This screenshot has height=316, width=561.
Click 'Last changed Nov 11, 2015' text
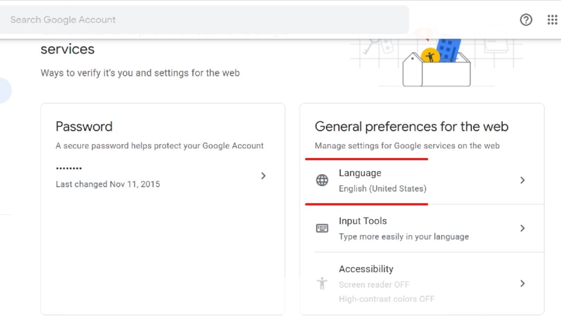[x=108, y=184]
